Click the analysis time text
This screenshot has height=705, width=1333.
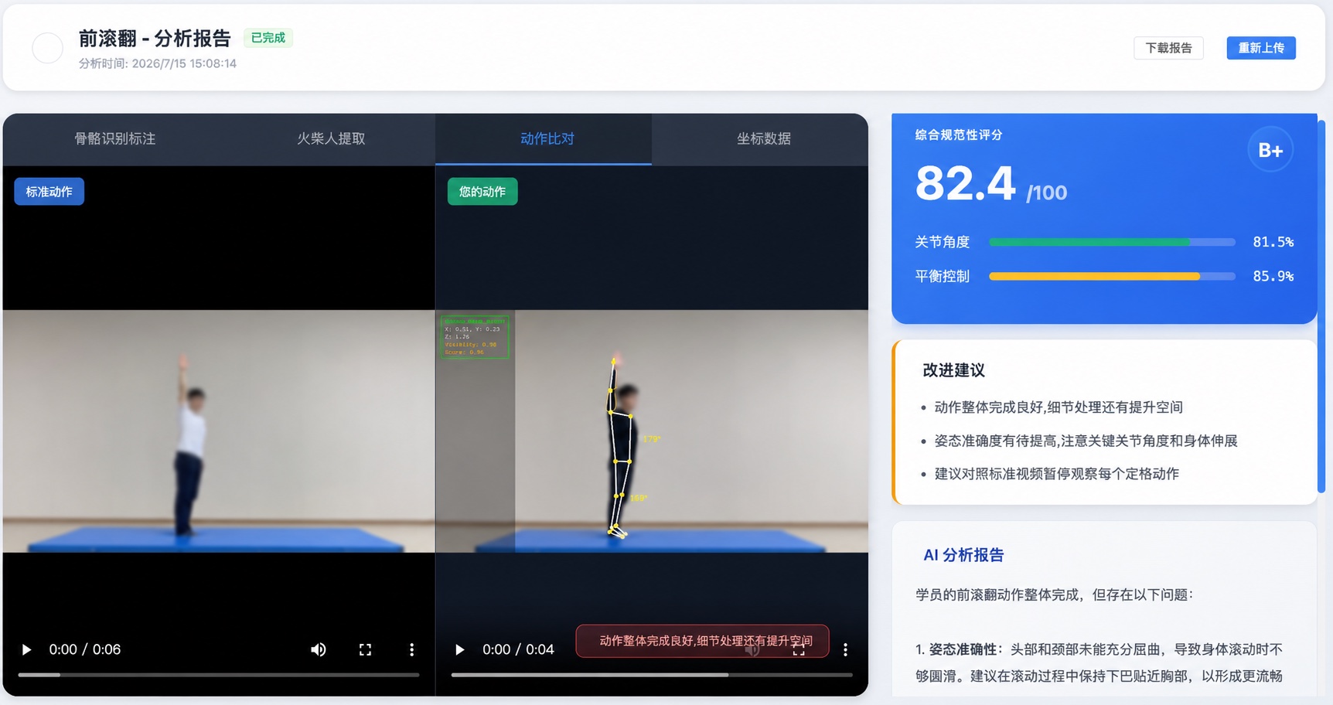(x=158, y=63)
